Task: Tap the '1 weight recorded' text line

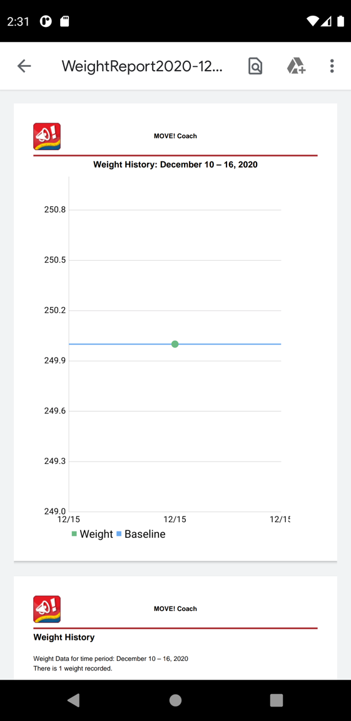Action: pyautogui.click(x=73, y=668)
